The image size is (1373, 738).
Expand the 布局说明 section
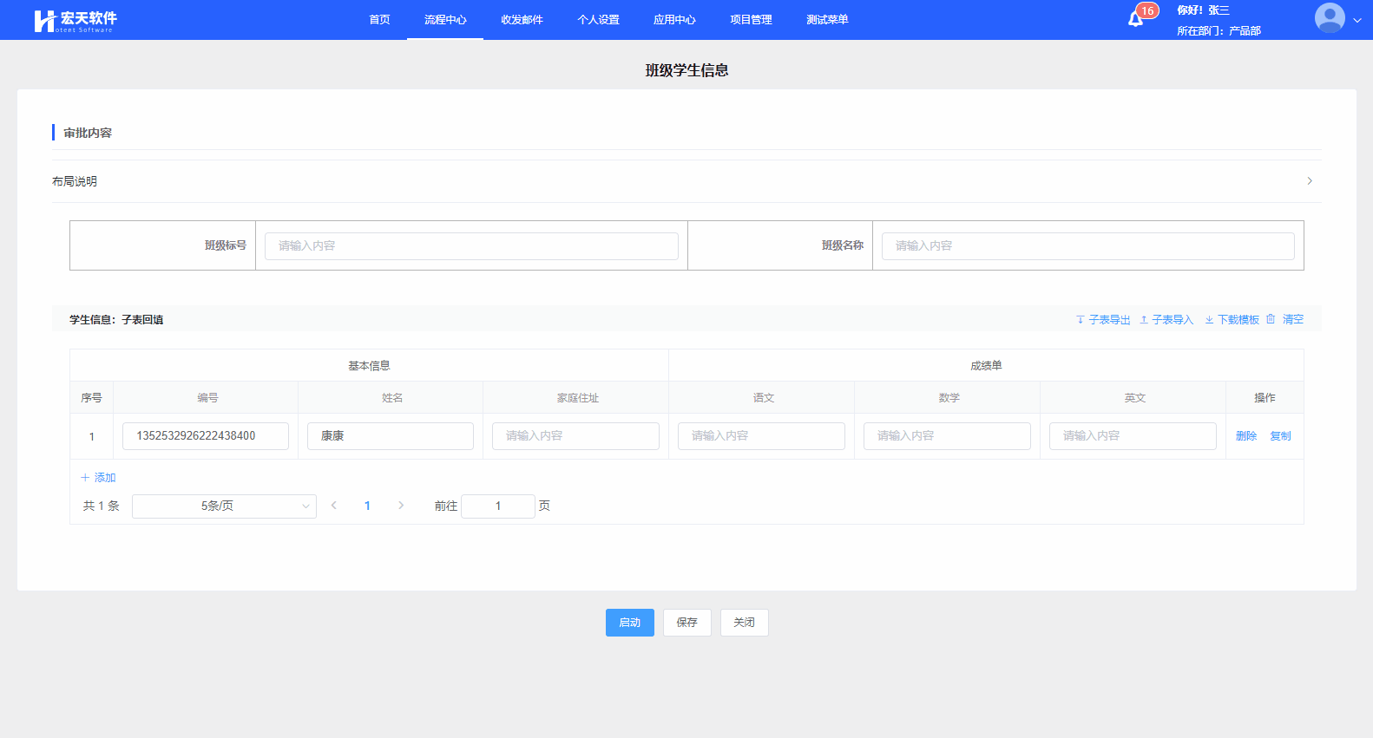(1309, 181)
